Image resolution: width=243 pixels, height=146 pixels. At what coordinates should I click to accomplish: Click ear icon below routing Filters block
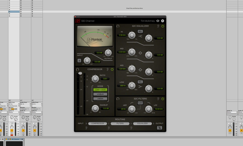coord(109,128)
